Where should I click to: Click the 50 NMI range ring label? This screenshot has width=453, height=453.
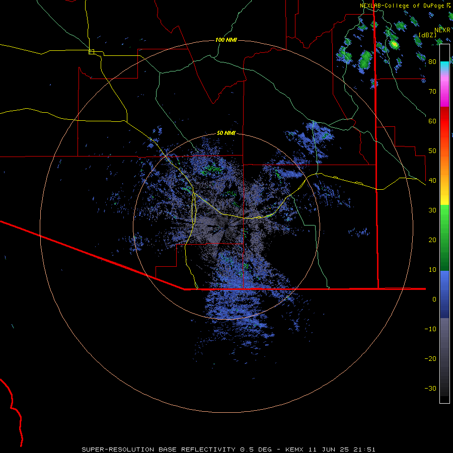[x=226, y=133]
